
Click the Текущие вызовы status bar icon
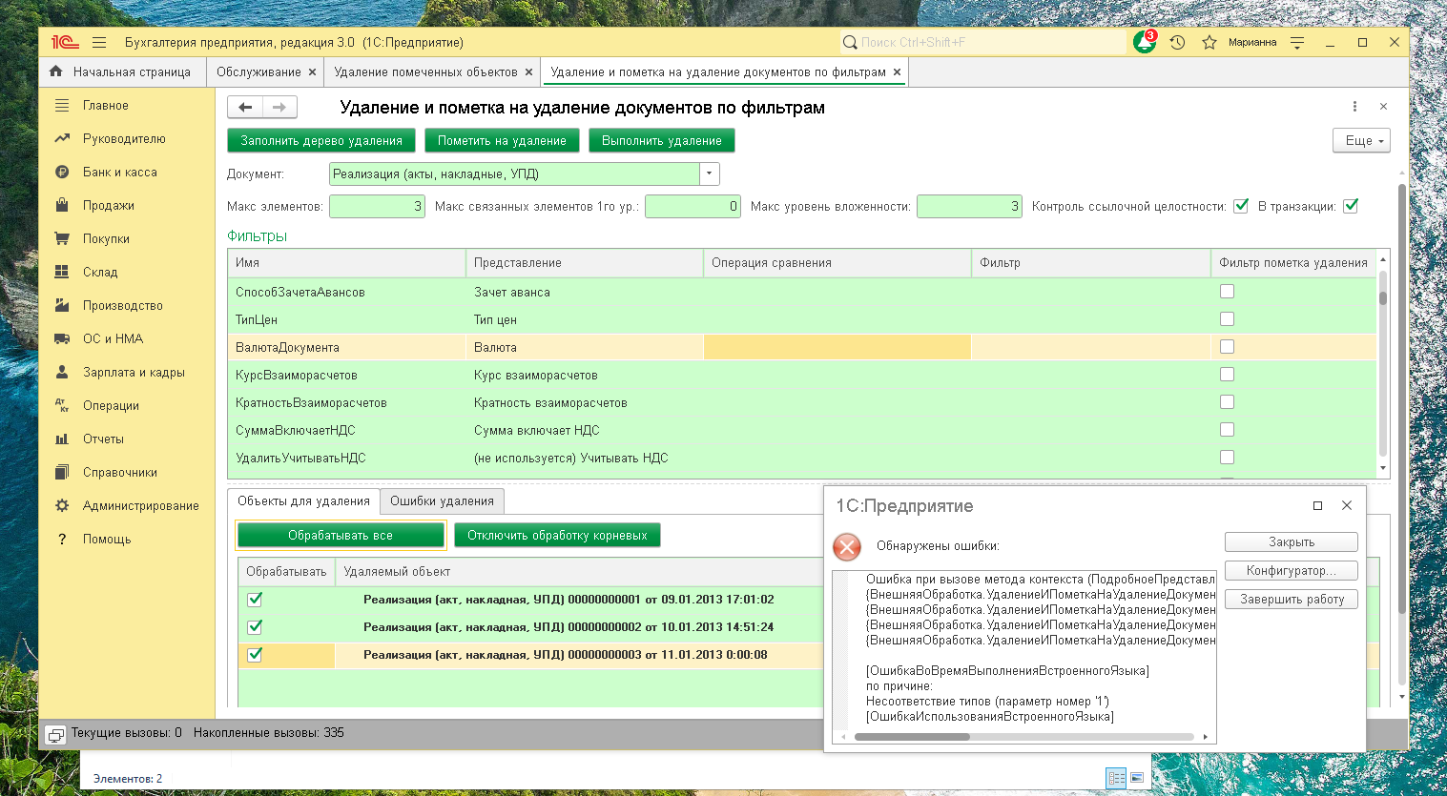(56, 734)
